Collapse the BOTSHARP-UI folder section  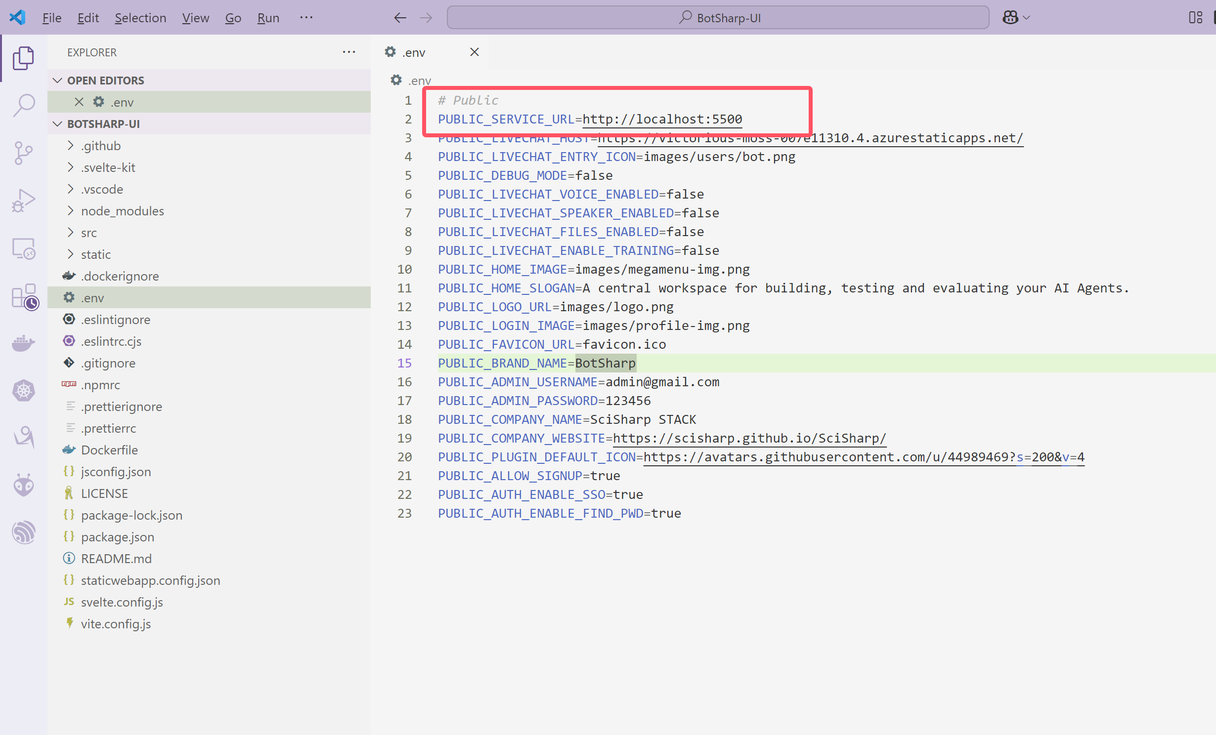pos(209,123)
